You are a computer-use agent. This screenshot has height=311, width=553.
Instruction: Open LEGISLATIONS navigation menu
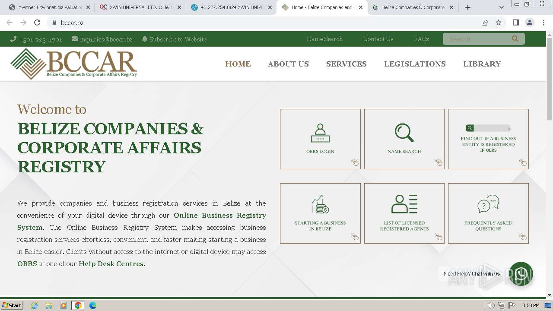pos(415,64)
